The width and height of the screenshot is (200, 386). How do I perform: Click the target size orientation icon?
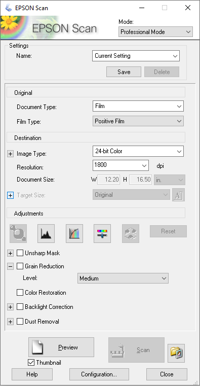(178, 195)
